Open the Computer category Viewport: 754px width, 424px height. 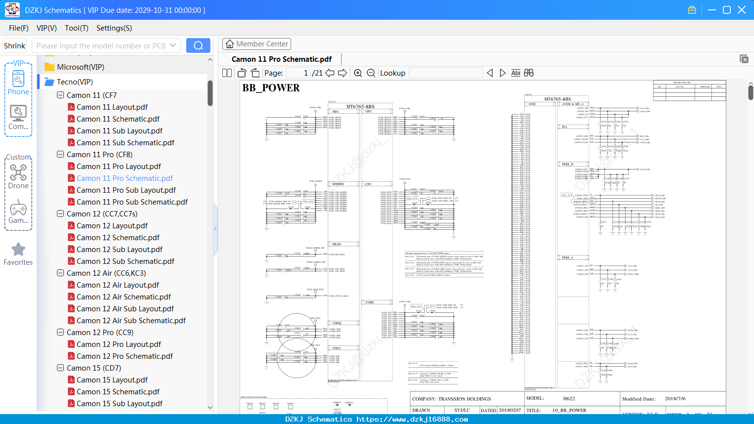pos(18,118)
